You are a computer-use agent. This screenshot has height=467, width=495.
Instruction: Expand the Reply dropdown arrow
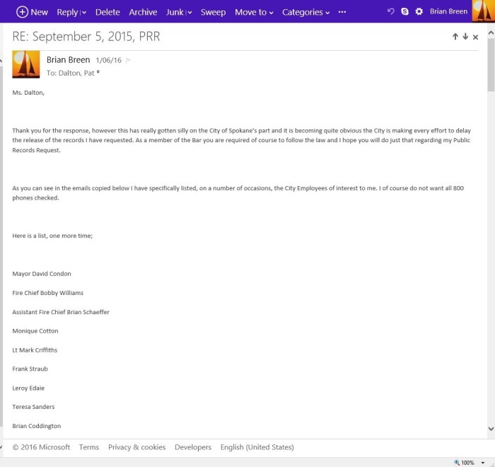[84, 13]
